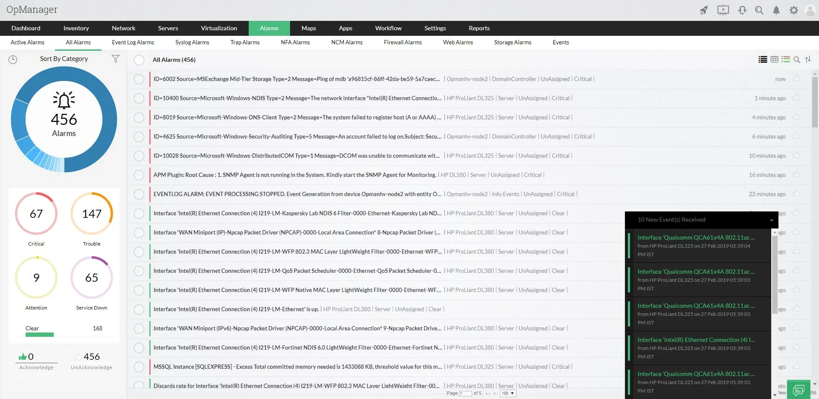Switch to the table view icon
Image resolution: width=819 pixels, height=399 pixels.
(774, 60)
